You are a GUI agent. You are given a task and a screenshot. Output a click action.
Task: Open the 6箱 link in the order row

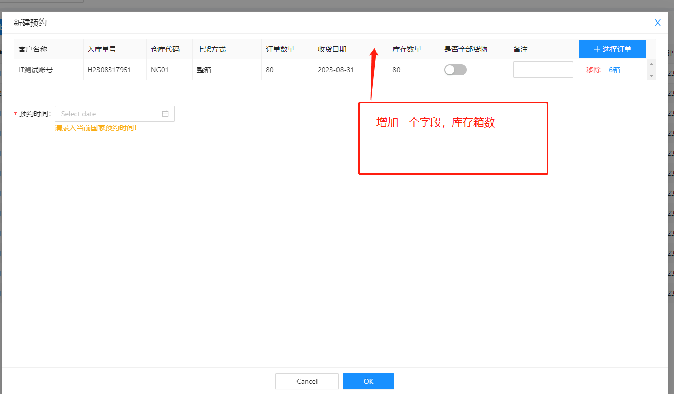click(614, 70)
